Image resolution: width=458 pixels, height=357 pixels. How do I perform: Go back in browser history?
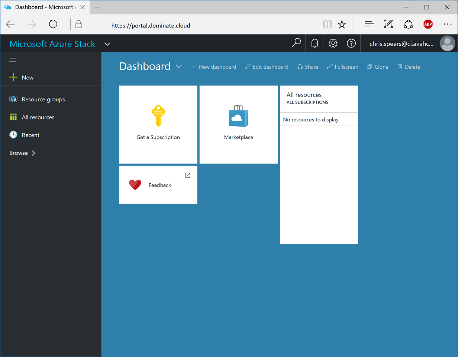click(x=10, y=24)
